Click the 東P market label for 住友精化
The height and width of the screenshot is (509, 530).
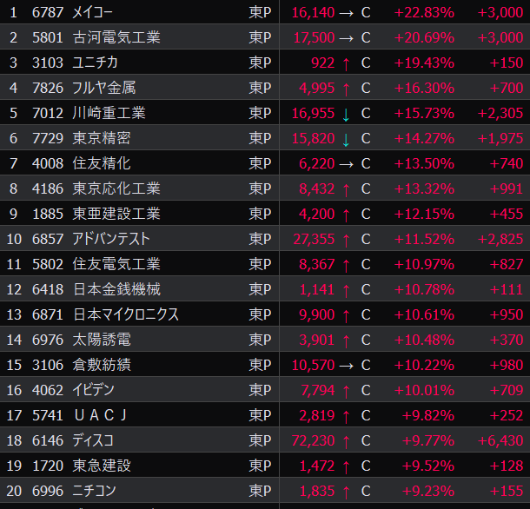tap(260, 164)
